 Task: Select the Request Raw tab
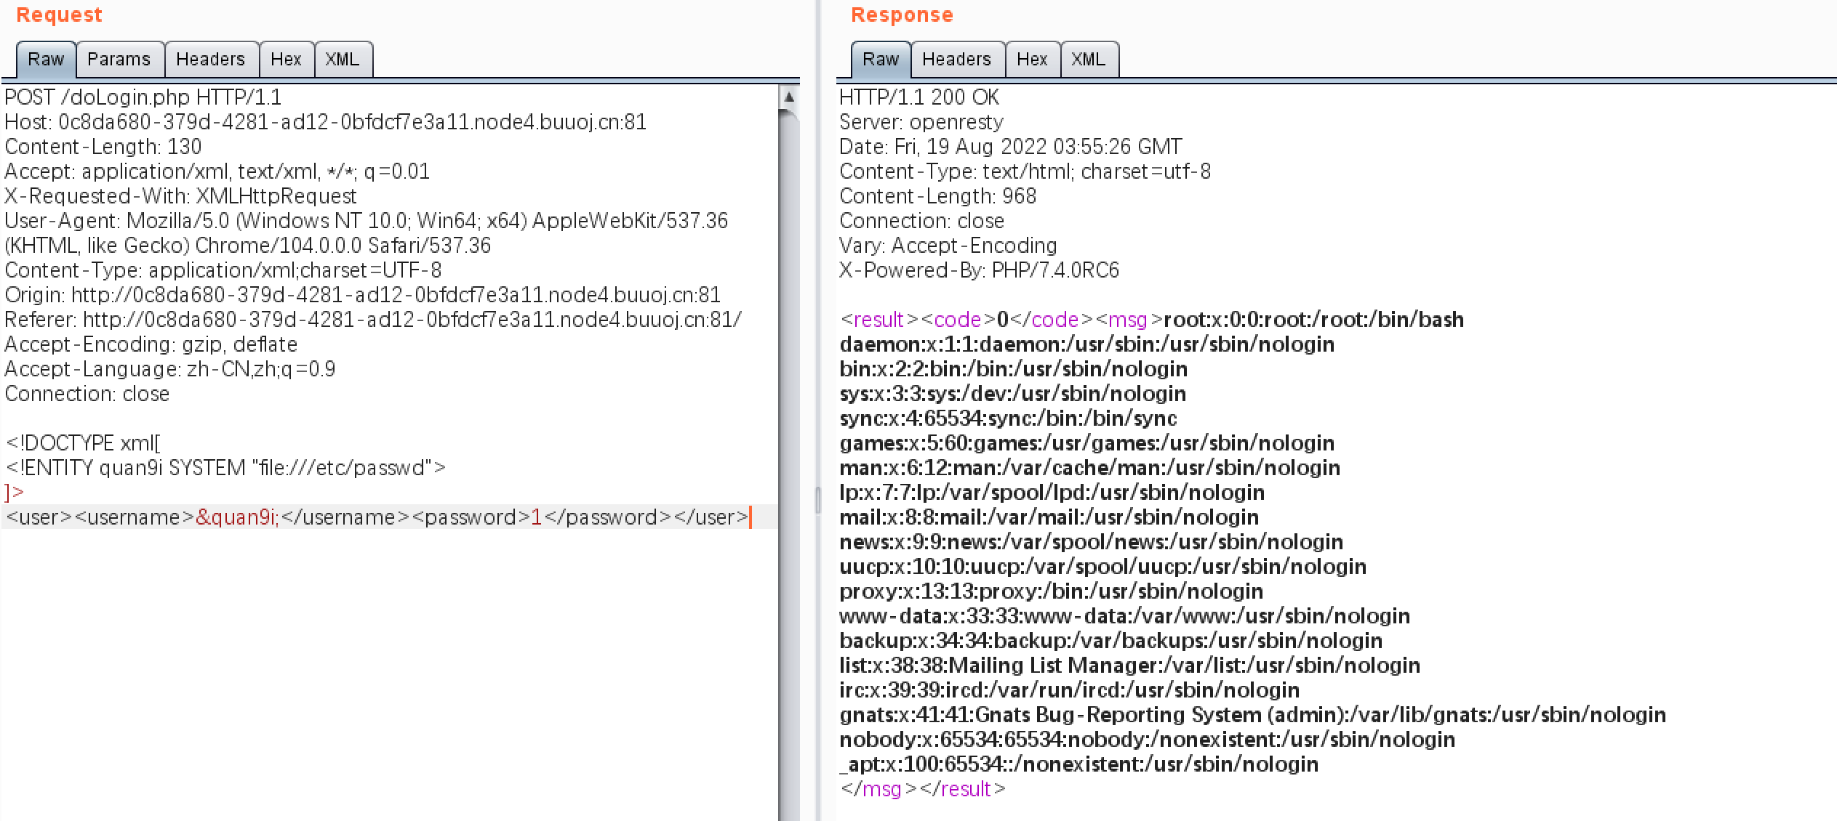46,60
